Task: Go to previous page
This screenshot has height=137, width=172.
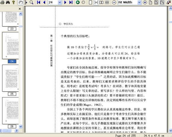Action: 44,2
